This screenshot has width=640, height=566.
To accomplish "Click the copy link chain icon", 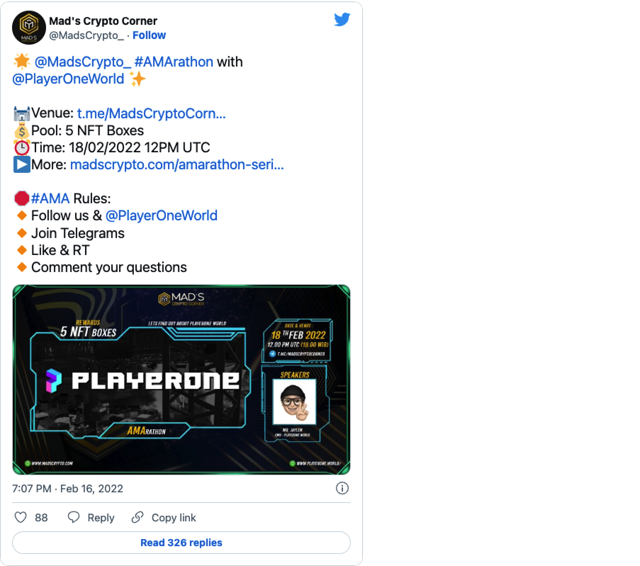I will 137,517.
